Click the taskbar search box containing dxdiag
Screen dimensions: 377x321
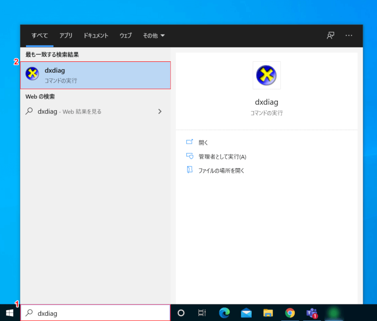coord(96,313)
